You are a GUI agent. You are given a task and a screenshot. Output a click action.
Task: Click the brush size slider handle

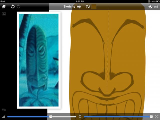[x=51, y=116]
